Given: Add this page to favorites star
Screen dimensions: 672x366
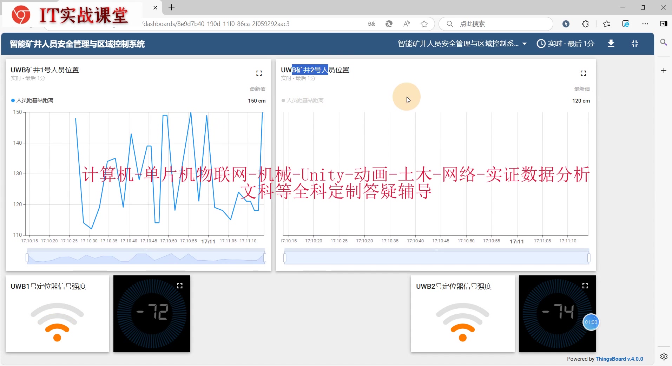Looking at the screenshot, I should pyautogui.click(x=424, y=24).
